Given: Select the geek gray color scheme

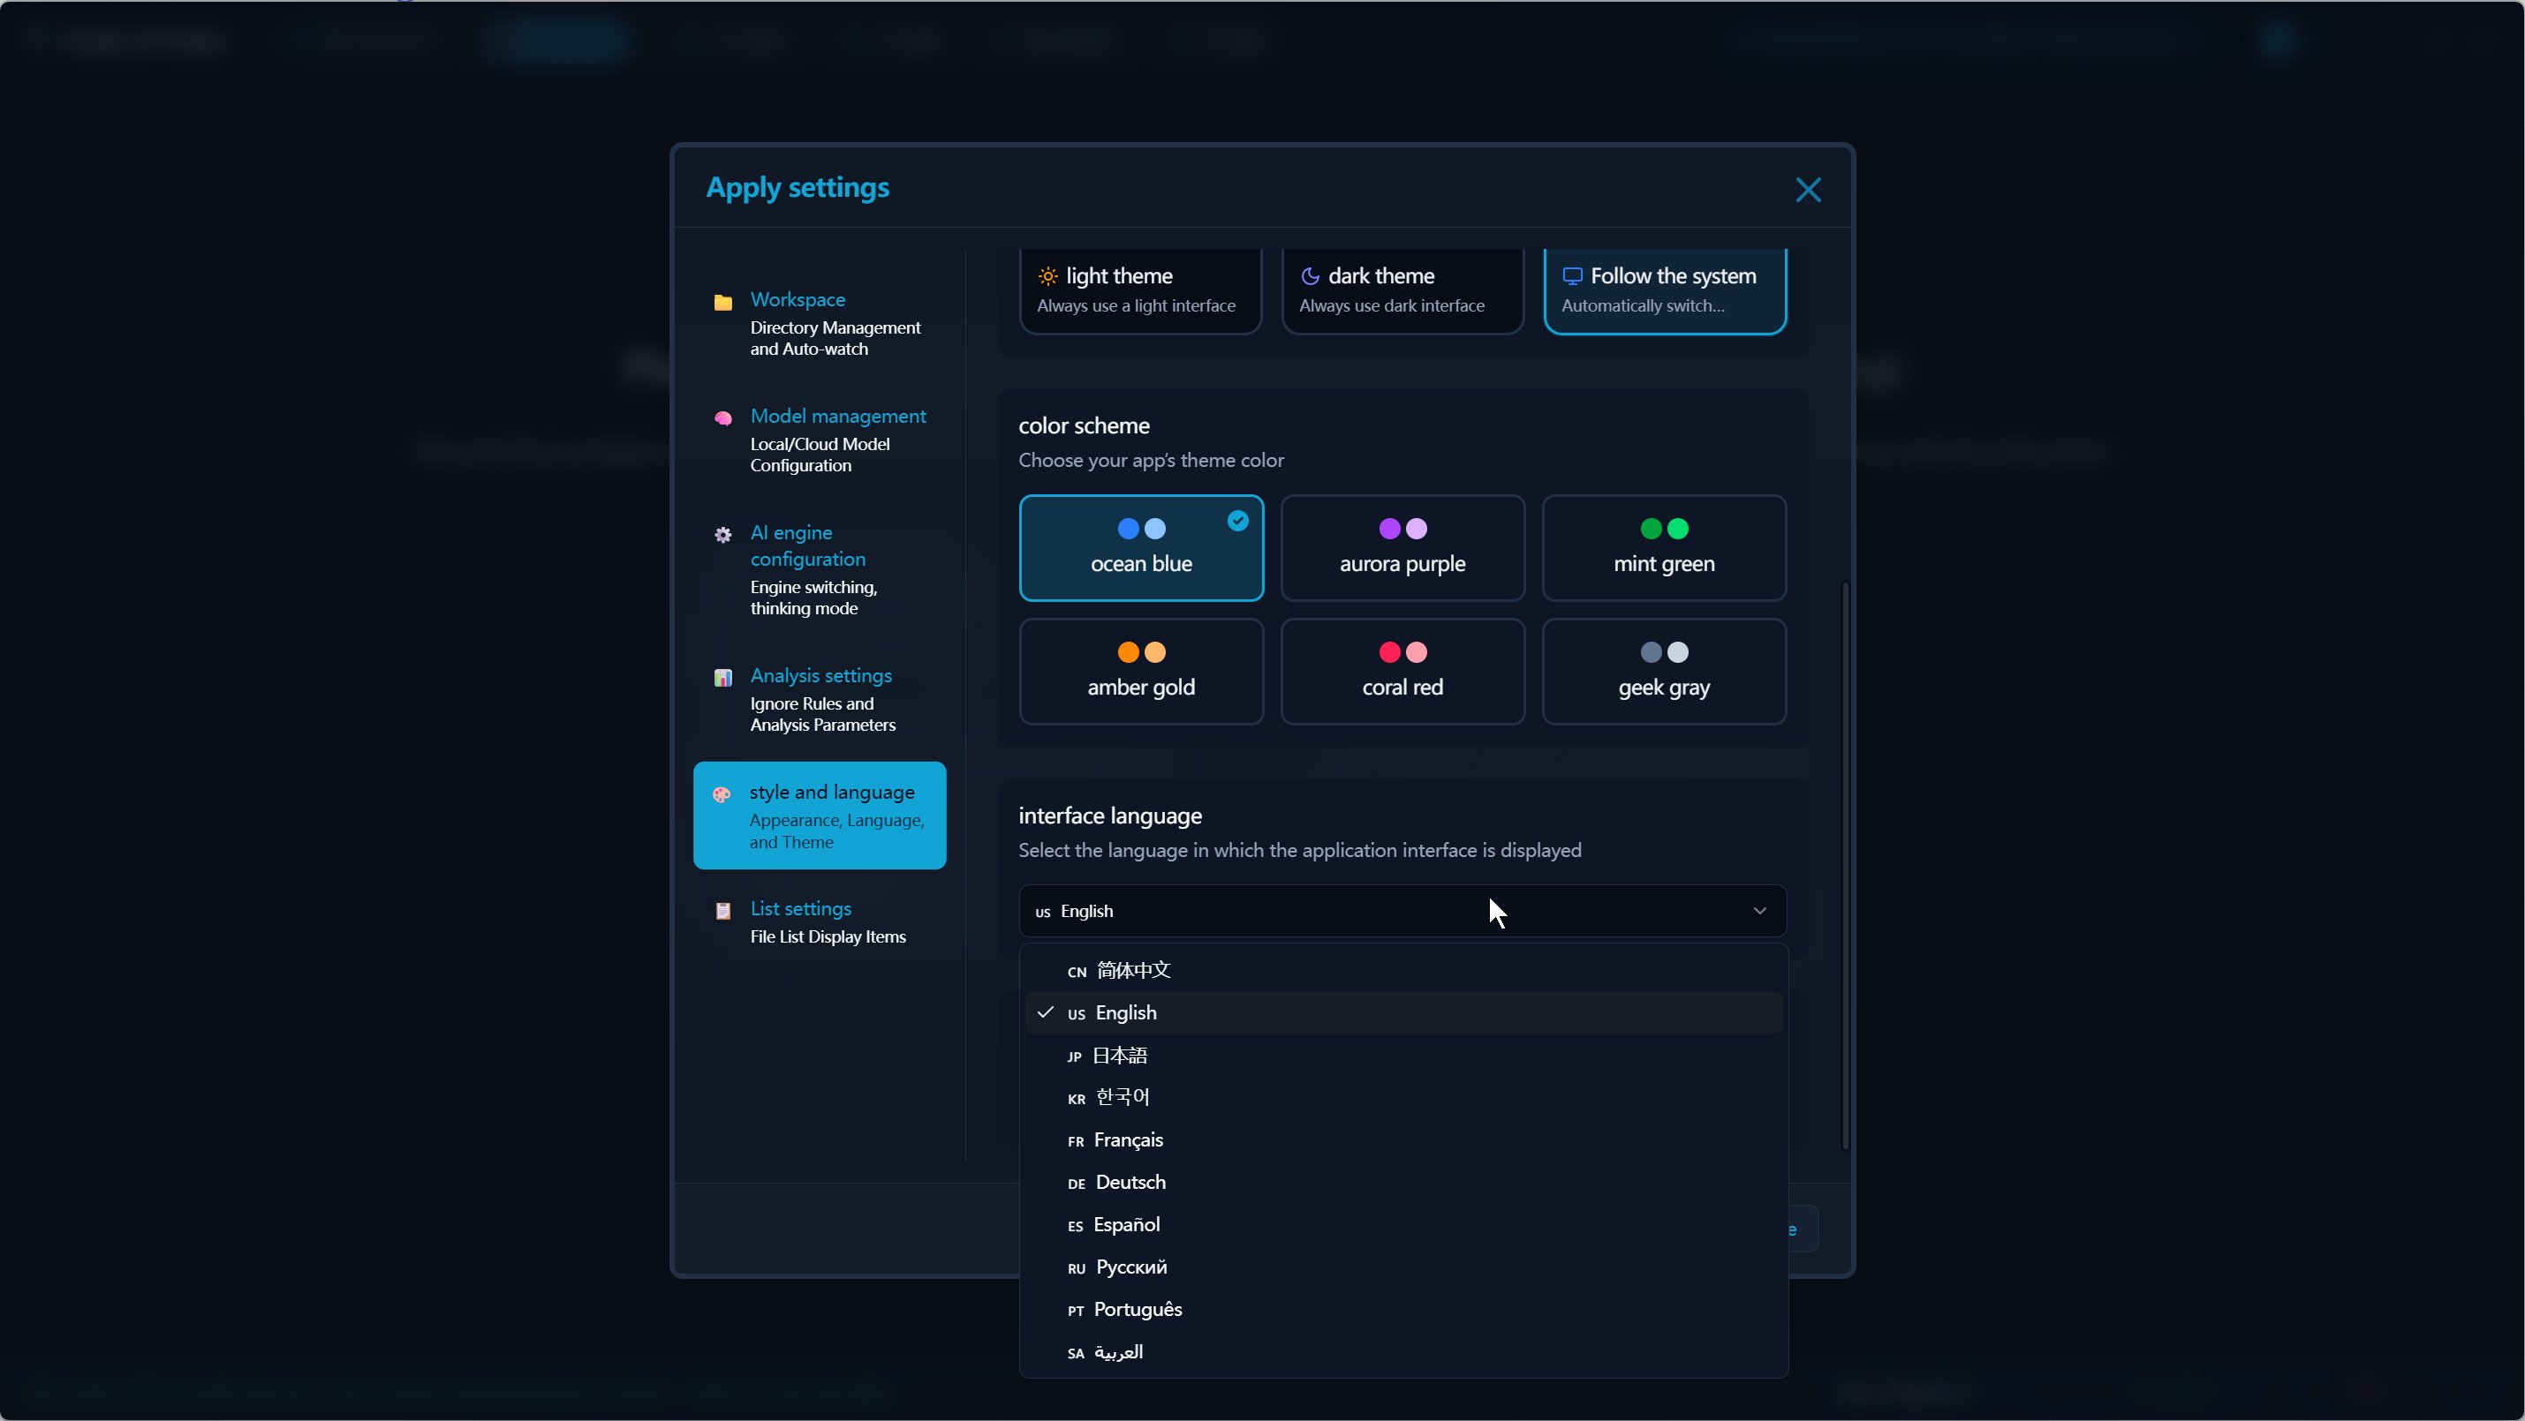Looking at the screenshot, I should coord(1665,672).
